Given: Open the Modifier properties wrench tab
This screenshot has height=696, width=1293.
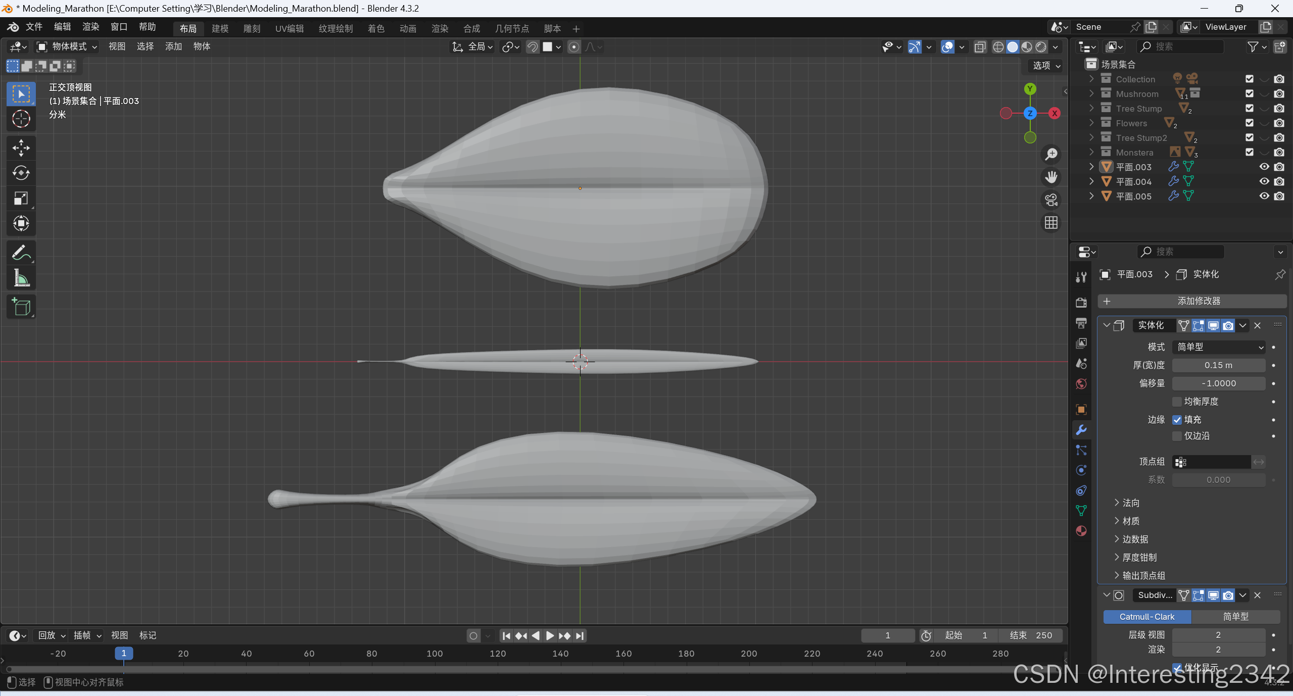Looking at the screenshot, I should [x=1081, y=430].
